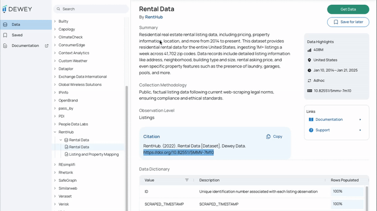Click the external link icon beside Documentation
This screenshot has height=211, width=377.
click(x=47, y=46)
